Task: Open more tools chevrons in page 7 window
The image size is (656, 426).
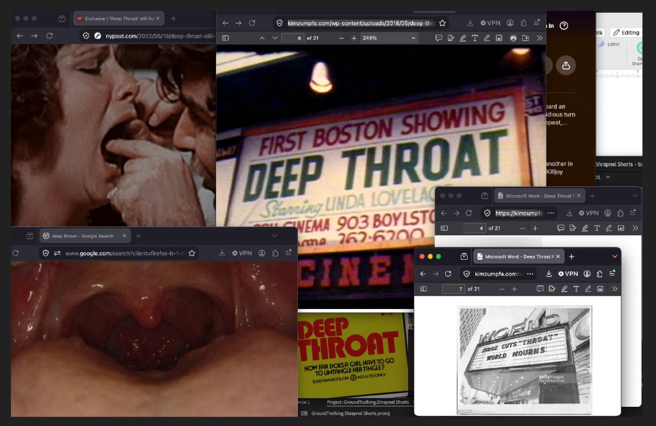Action: [x=614, y=288]
